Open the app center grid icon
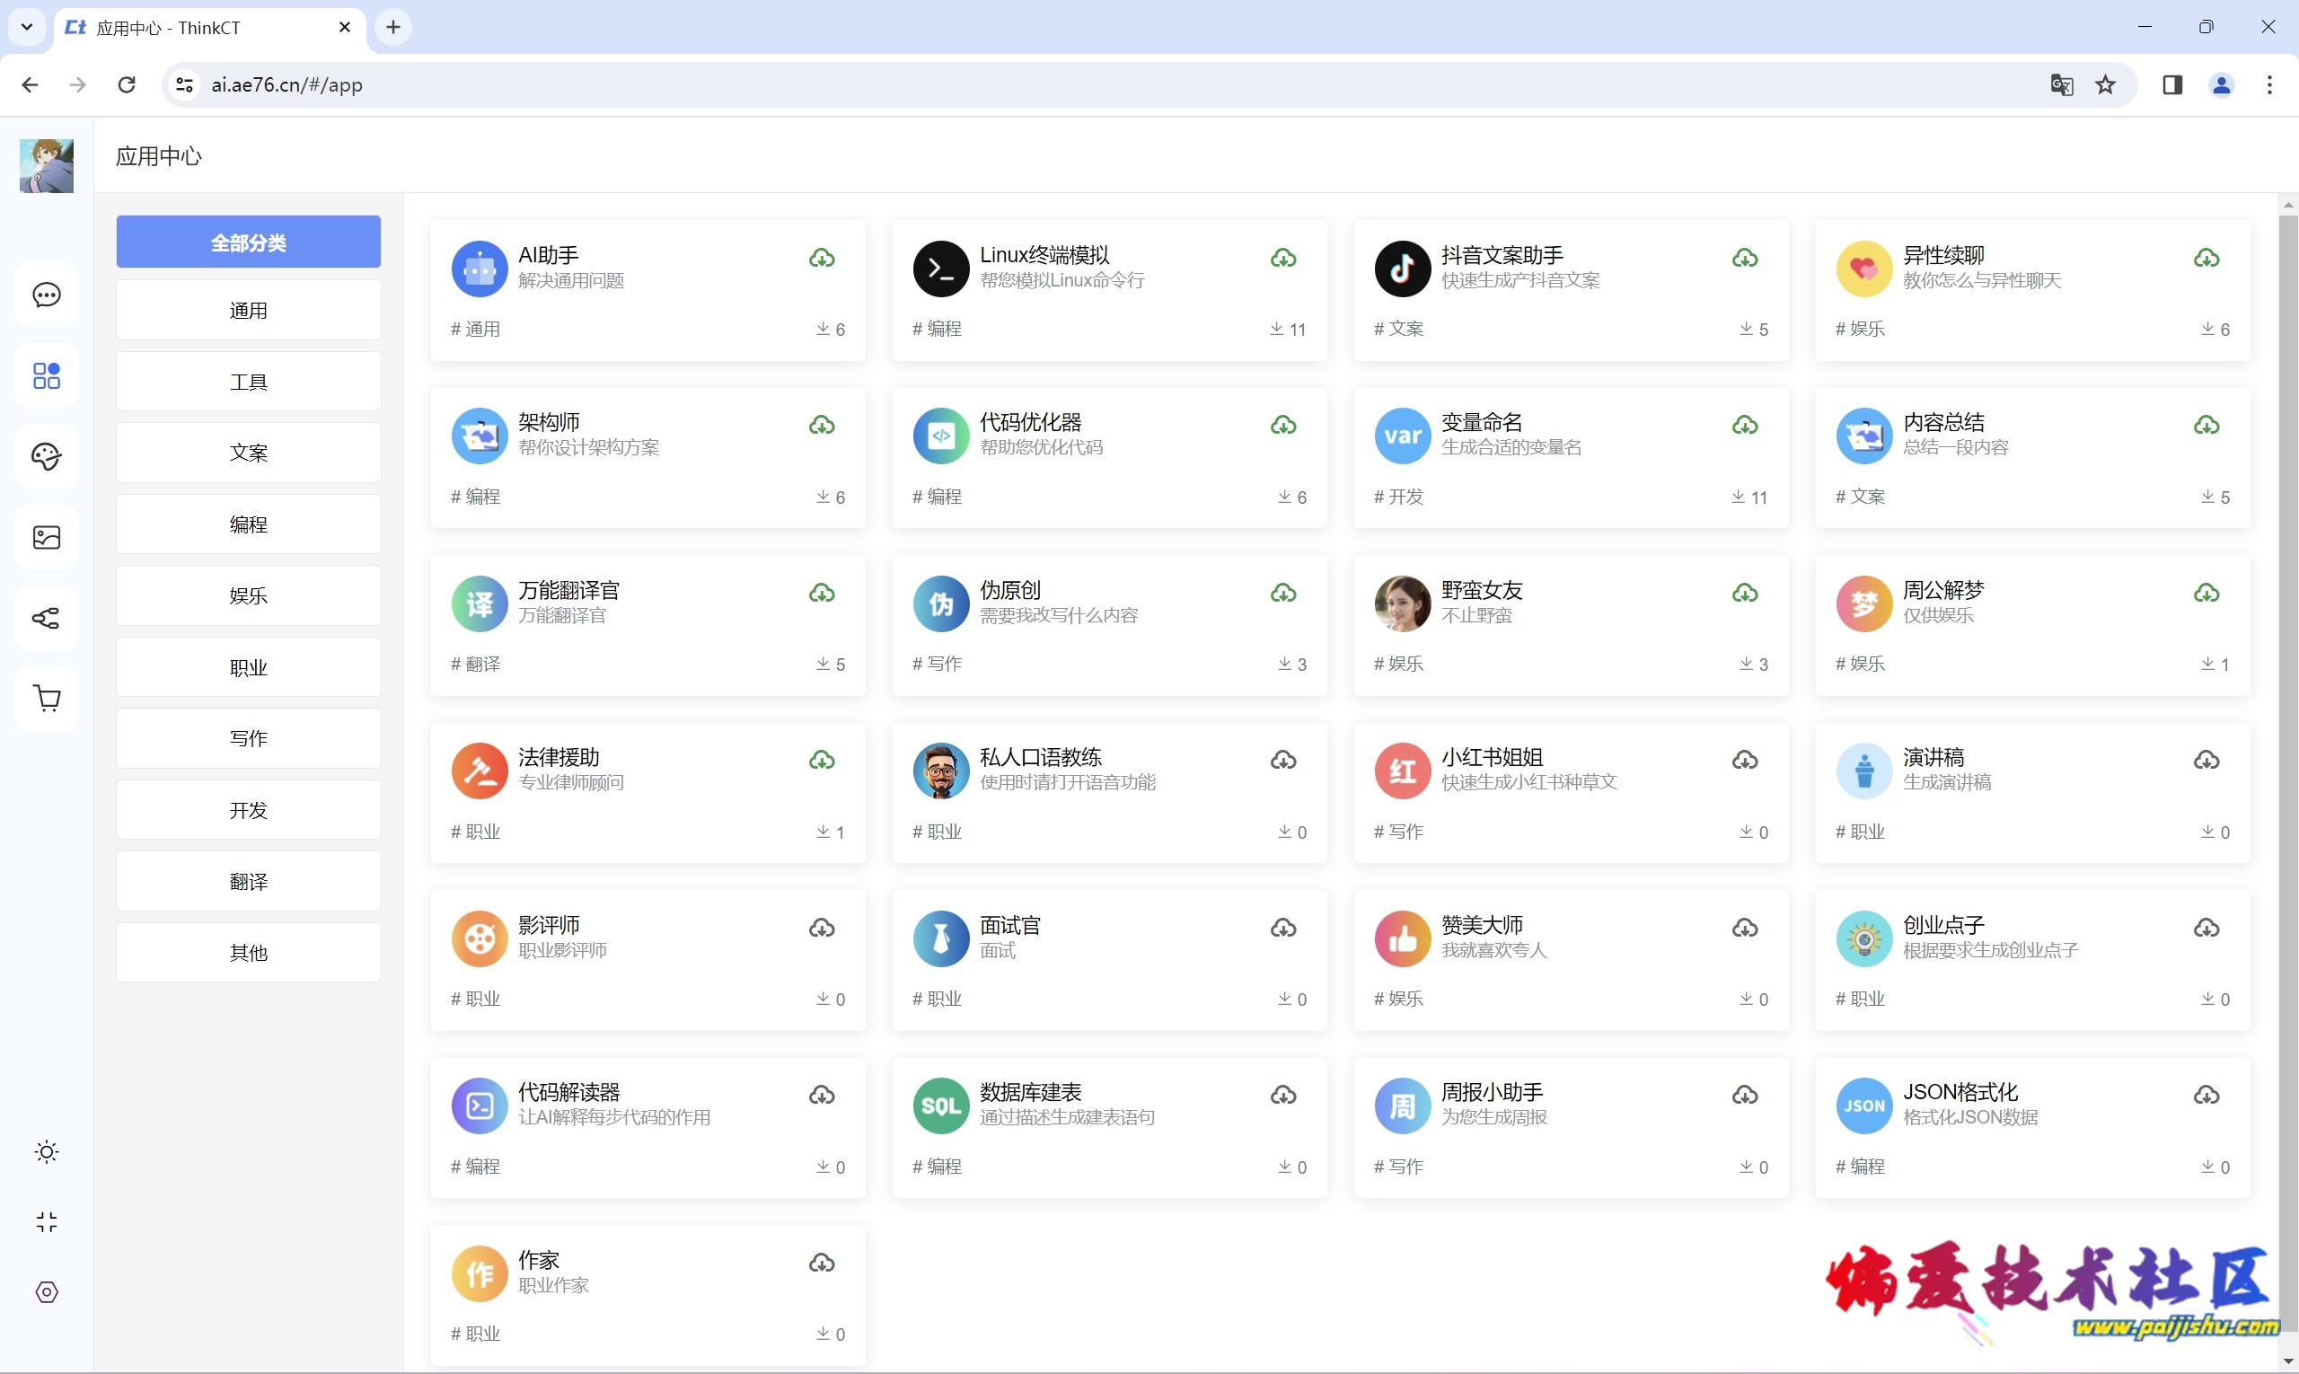This screenshot has width=2299, height=1374. [47, 376]
